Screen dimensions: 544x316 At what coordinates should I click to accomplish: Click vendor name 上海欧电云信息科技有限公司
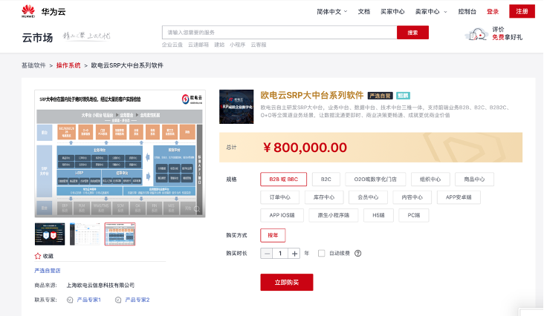[x=100, y=285]
